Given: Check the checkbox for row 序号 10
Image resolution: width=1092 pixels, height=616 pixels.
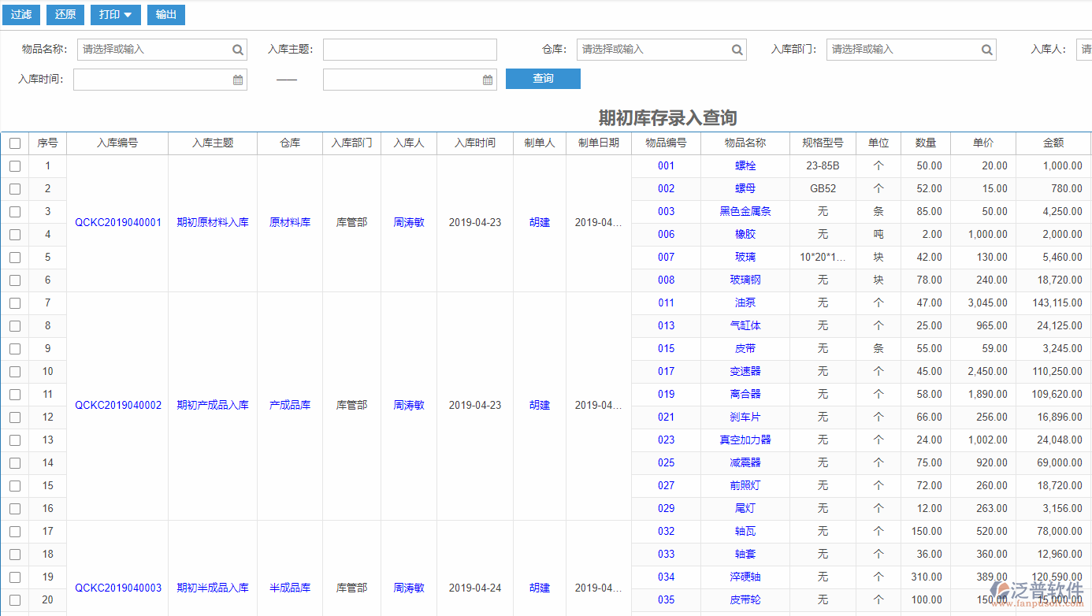Looking at the screenshot, I should 14,371.
